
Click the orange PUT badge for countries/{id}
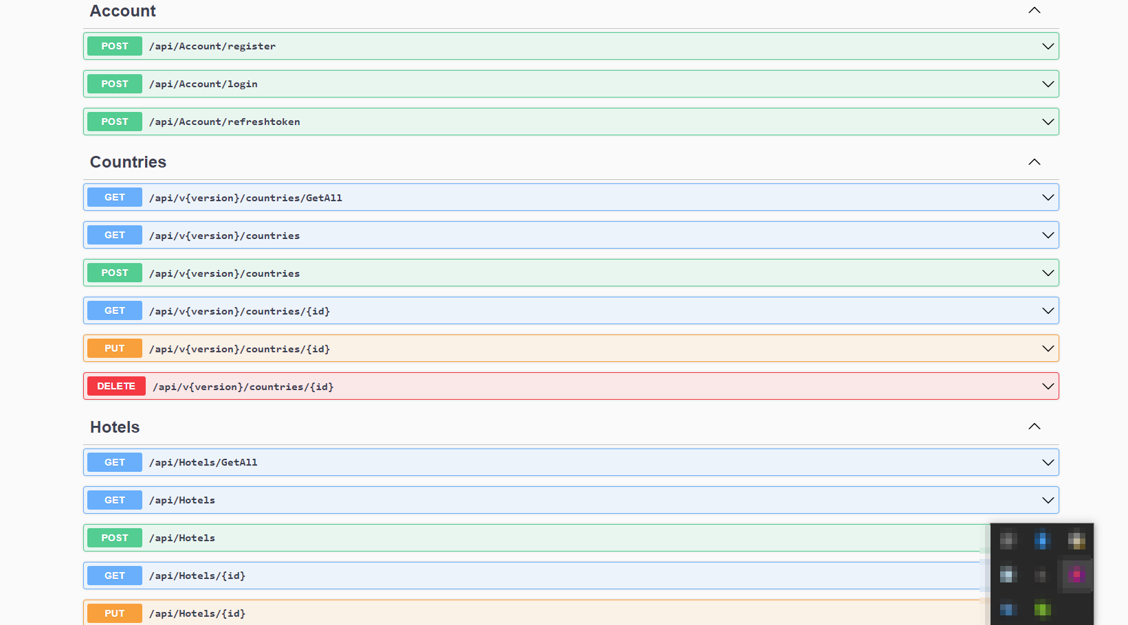115,348
